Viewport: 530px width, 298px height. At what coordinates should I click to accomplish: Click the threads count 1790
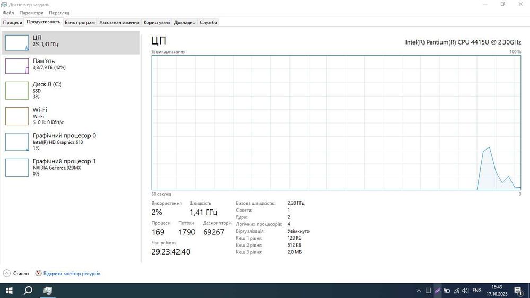[187, 232]
